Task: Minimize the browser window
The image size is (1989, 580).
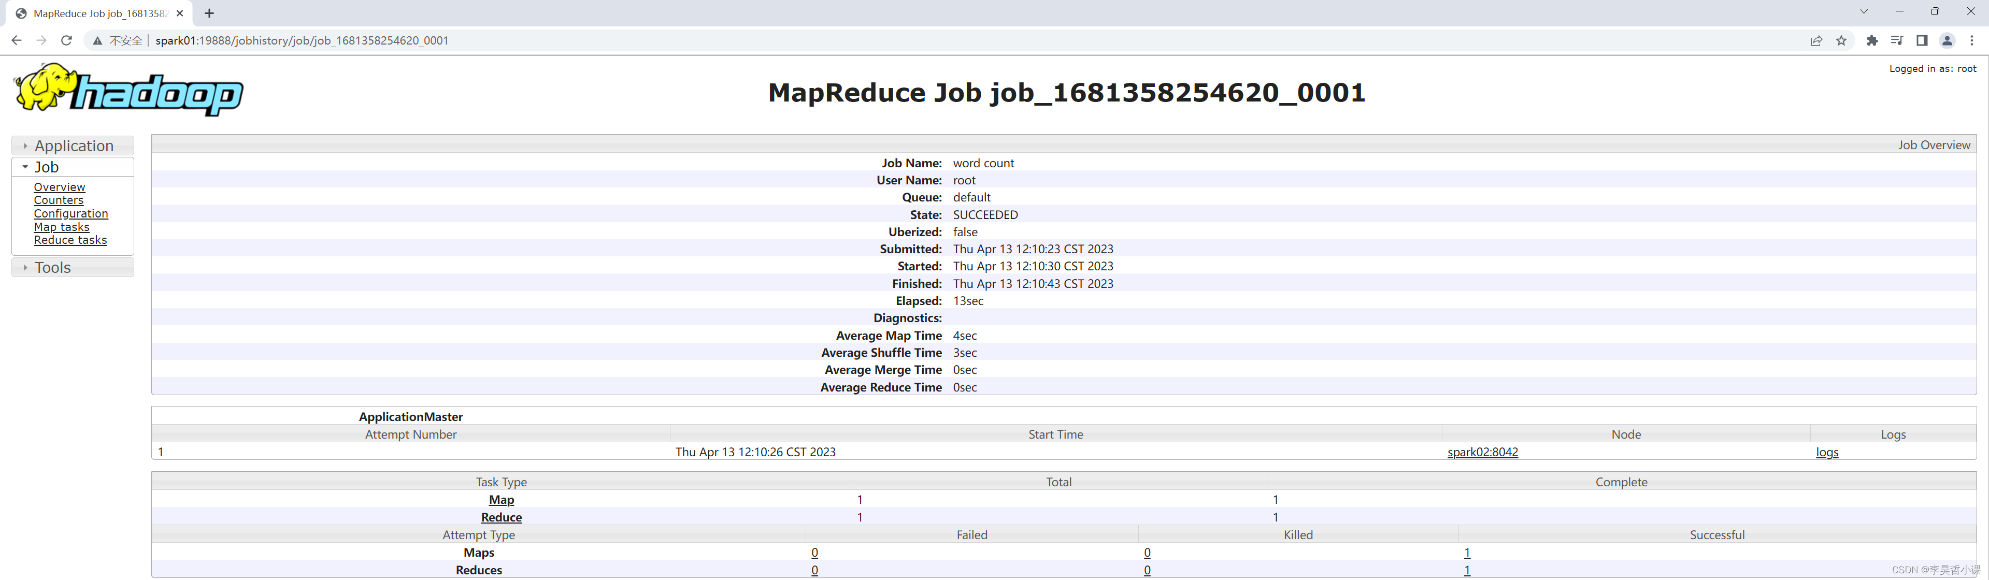Action: click(1899, 11)
